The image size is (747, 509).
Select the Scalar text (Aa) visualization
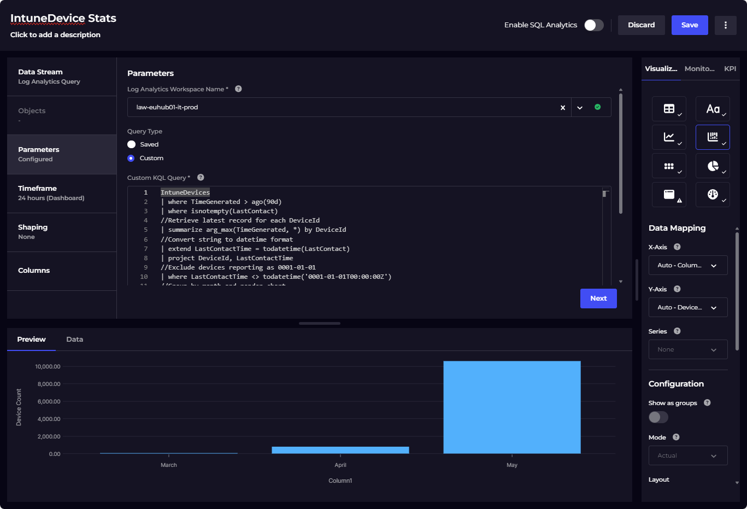point(713,109)
